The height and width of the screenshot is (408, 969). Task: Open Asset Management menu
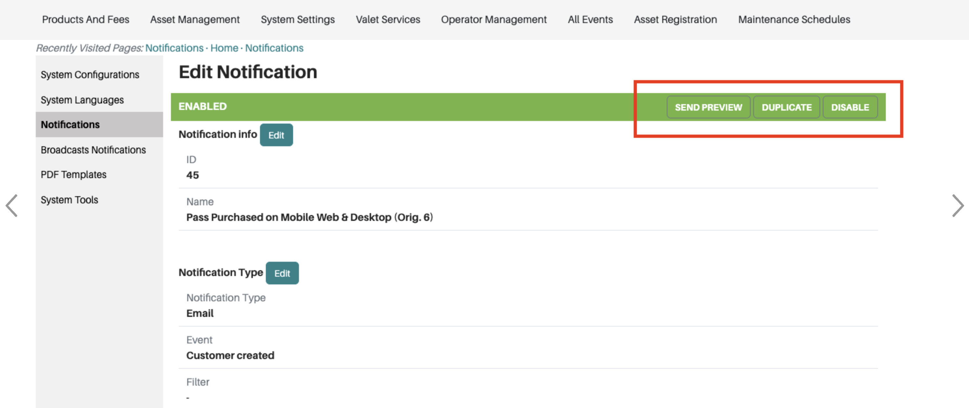pos(194,19)
